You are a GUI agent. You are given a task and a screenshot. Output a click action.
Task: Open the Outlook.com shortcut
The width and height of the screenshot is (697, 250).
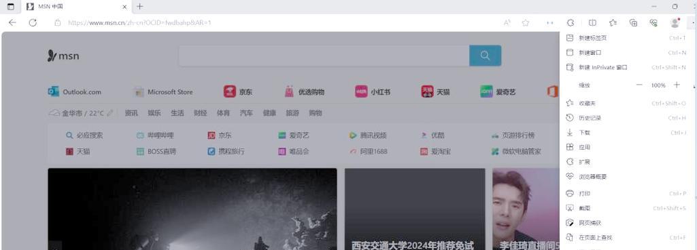point(74,91)
